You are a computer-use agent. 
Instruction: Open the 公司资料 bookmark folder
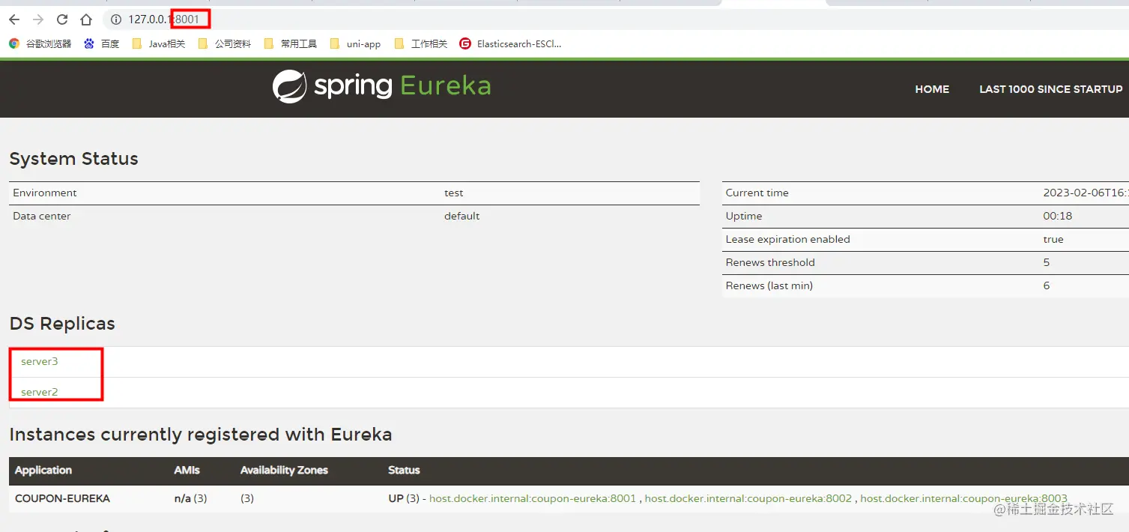click(x=224, y=43)
